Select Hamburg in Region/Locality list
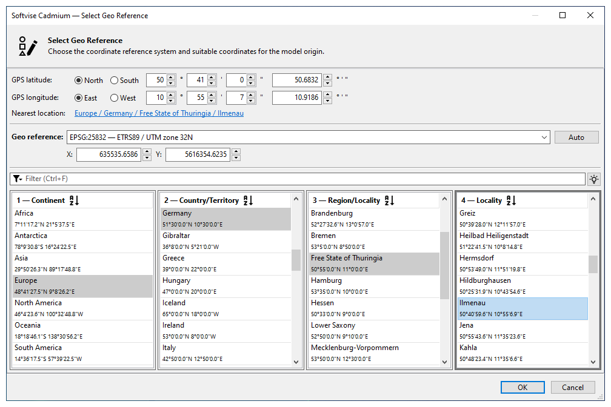Image resolution: width=611 pixels, height=407 pixels. (375, 286)
